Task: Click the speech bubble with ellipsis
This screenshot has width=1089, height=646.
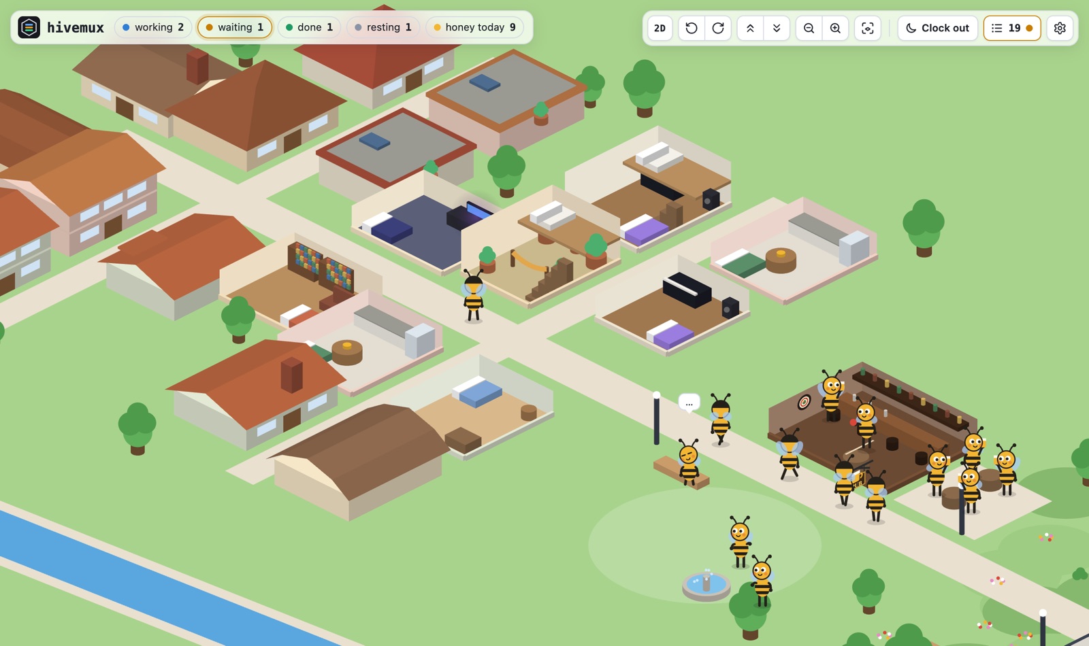Action: pyautogui.click(x=689, y=403)
